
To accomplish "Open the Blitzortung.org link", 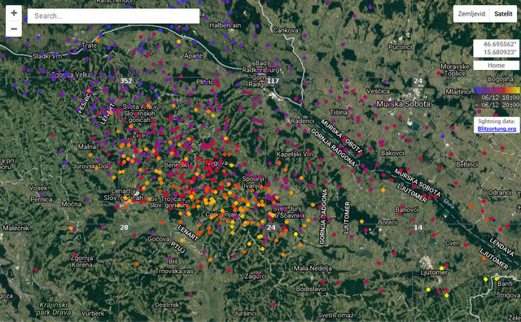I will pyautogui.click(x=497, y=128).
